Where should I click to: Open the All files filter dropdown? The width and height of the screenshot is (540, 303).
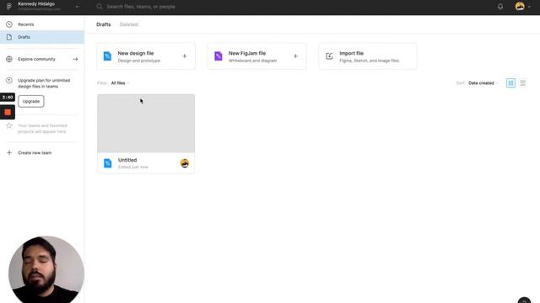[120, 83]
